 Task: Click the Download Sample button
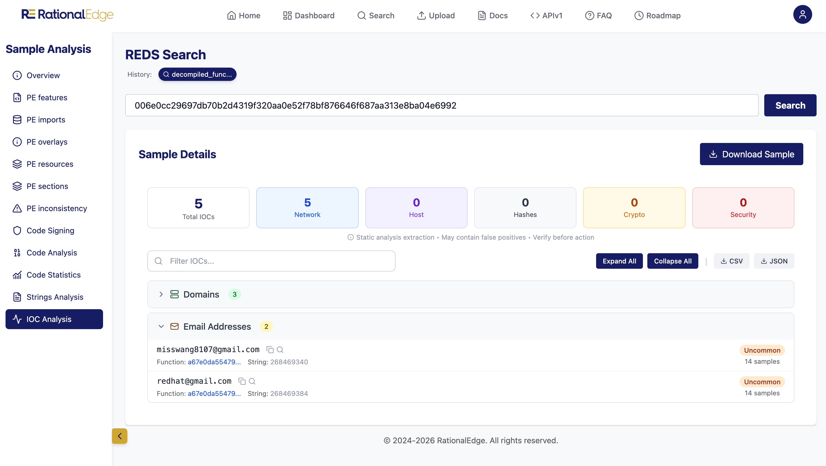click(x=751, y=154)
